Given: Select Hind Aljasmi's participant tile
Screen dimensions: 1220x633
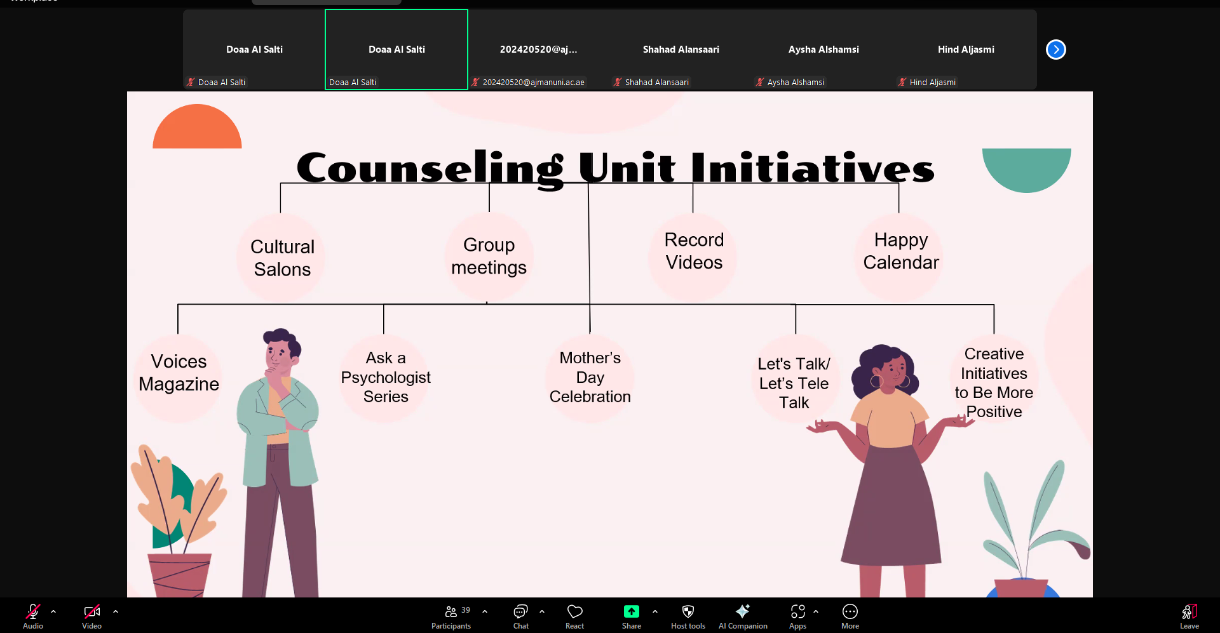Looking at the screenshot, I should point(965,50).
